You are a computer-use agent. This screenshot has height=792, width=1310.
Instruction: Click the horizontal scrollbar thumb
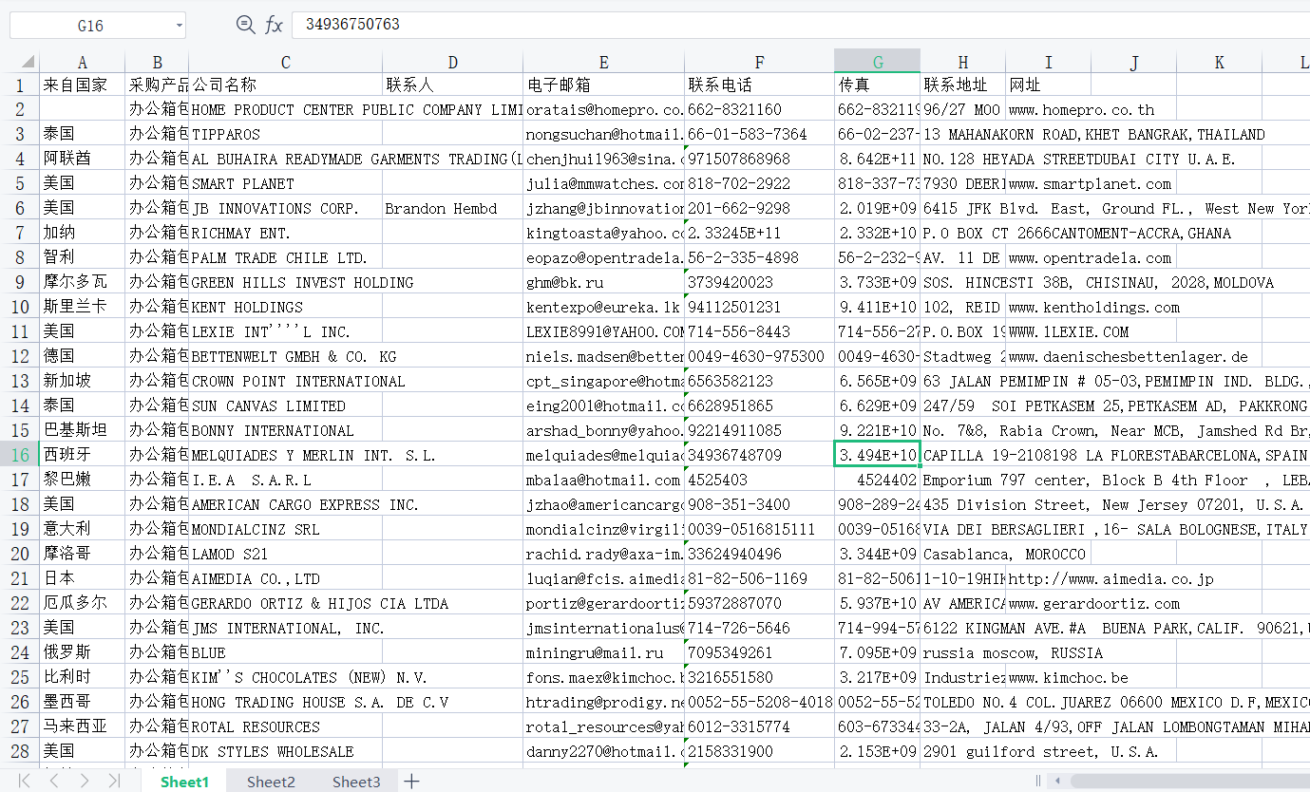pyautogui.click(x=1189, y=782)
